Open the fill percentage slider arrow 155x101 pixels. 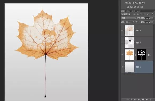pyautogui.click(x=152, y=22)
